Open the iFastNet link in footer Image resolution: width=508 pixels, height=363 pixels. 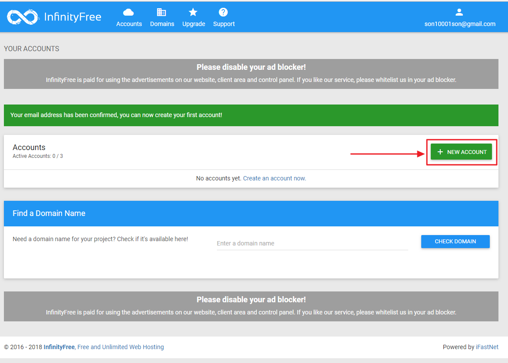click(x=487, y=347)
